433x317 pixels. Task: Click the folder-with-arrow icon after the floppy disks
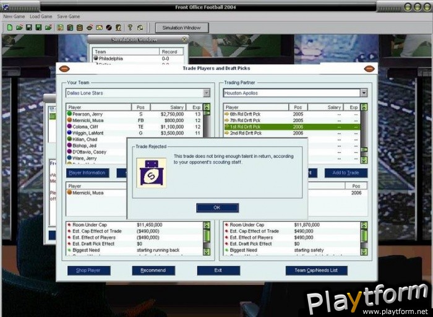[x=48, y=27]
